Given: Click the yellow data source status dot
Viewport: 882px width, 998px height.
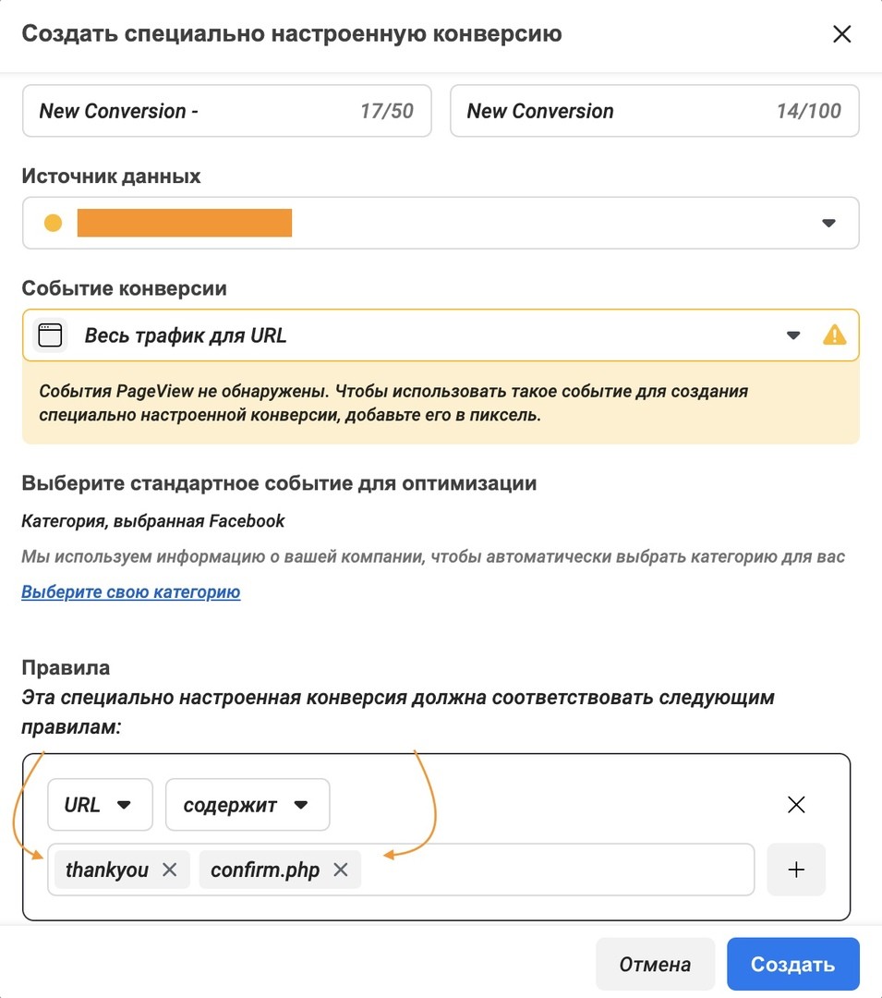Looking at the screenshot, I should (x=53, y=223).
